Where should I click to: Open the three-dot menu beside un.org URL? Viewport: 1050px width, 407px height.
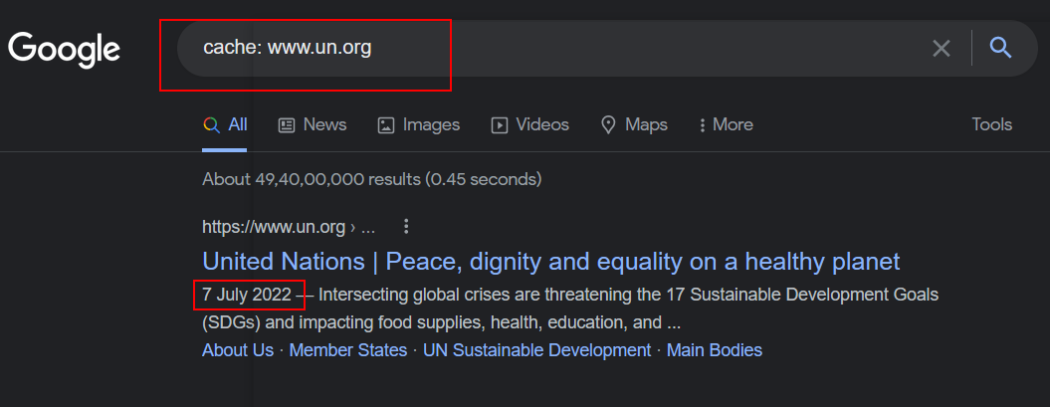(x=406, y=226)
